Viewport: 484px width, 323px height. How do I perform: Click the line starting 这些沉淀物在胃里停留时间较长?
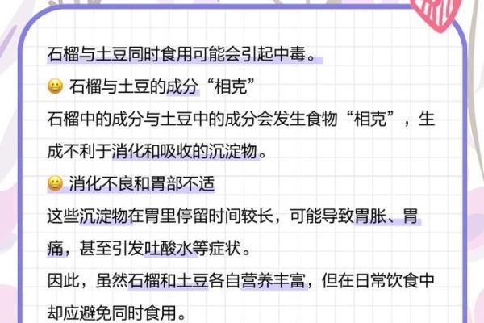(233, 216)
